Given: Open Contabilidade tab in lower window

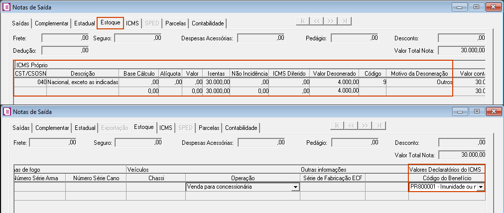Looking at the screenshot, I should 241,128.
